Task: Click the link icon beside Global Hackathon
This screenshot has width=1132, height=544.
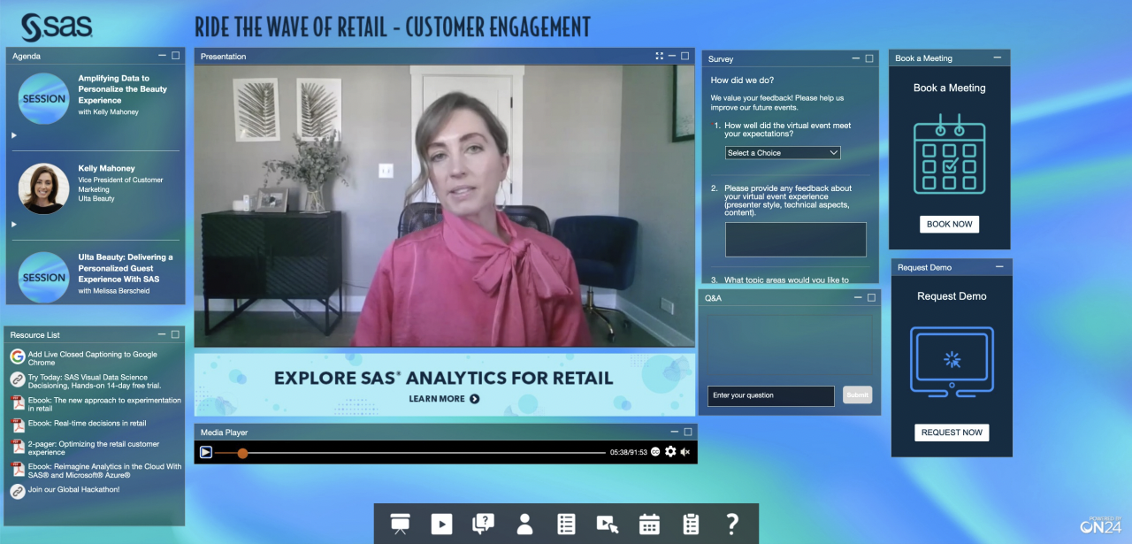Action: click(x=18, y=491)
